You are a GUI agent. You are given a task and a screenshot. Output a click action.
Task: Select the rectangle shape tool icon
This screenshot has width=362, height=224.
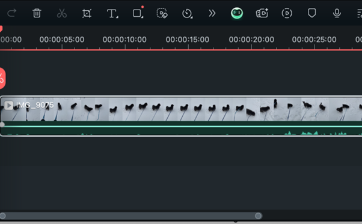138,13
